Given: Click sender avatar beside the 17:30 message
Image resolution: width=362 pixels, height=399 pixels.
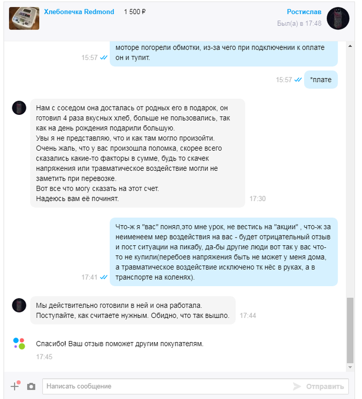Looking at the screenshot, I should point(19,108).
